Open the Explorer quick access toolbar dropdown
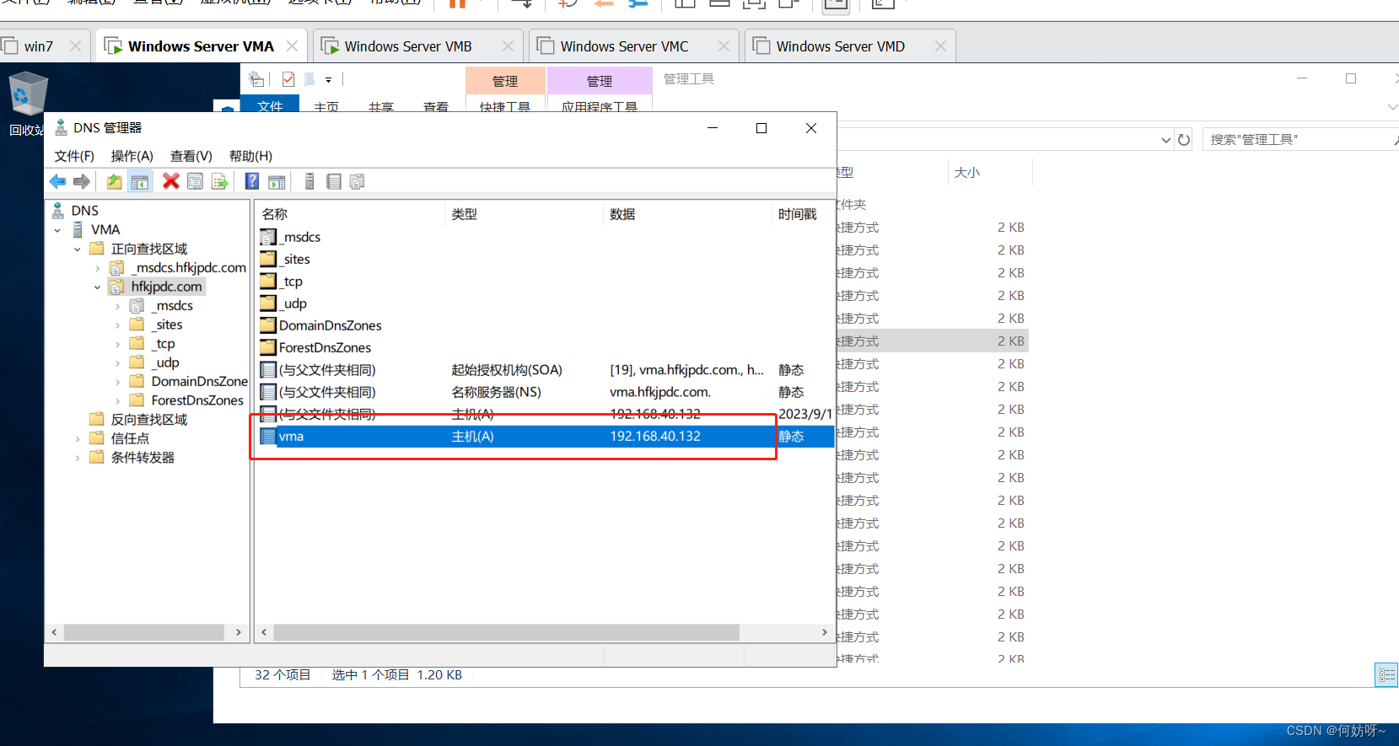 (328, 80)
